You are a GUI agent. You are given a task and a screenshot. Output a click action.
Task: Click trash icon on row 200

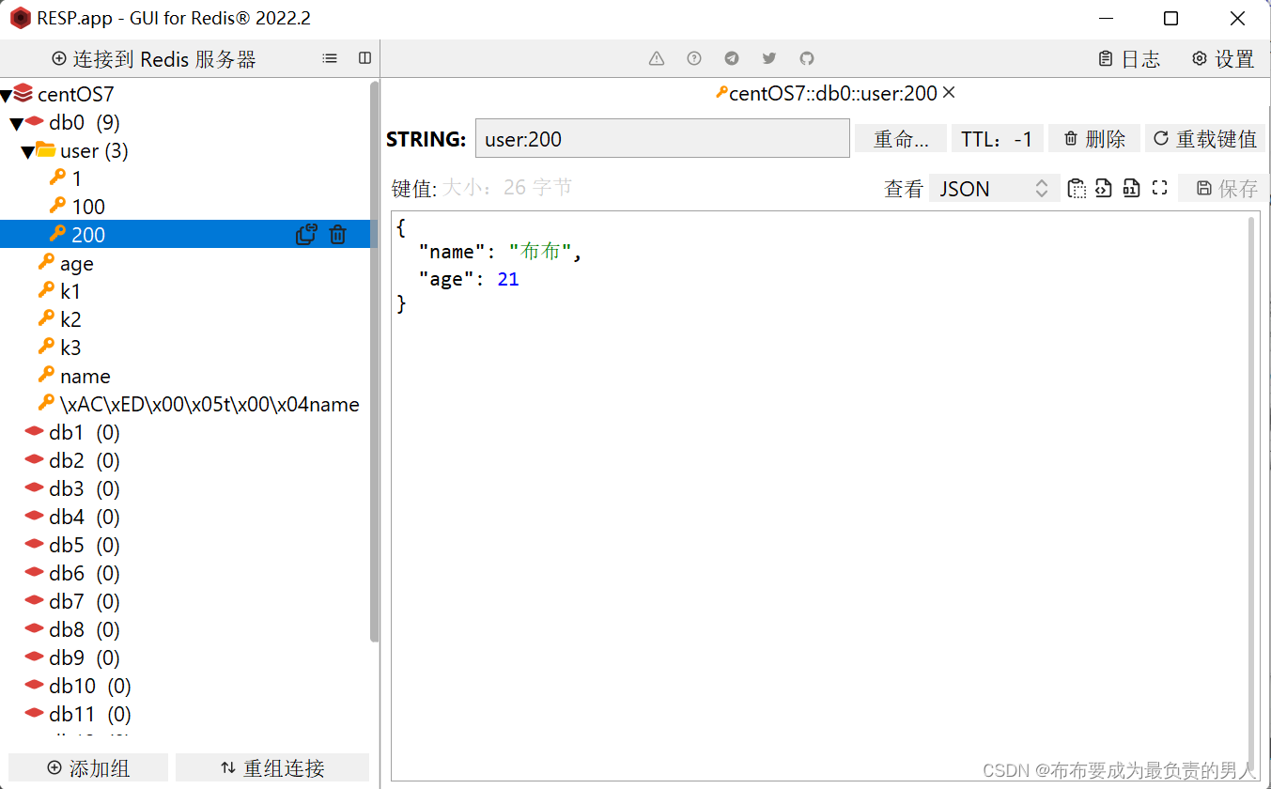338,235
